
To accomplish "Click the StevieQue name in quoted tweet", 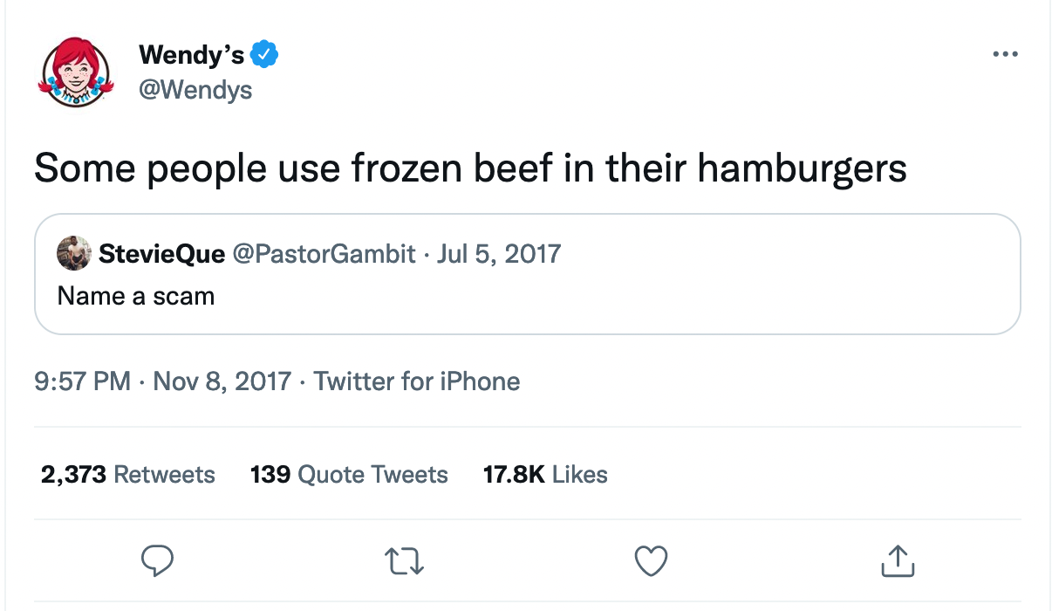I will [161, 254].
